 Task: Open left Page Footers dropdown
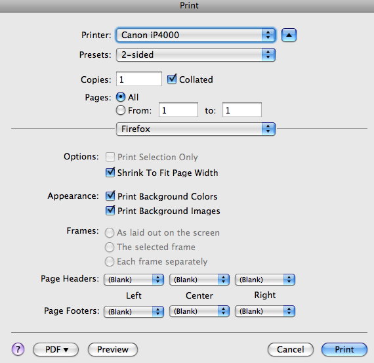(134, 312)
